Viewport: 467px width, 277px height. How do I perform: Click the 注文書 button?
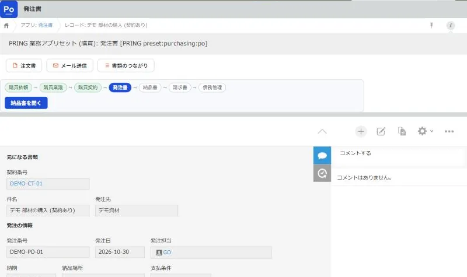(24, 65)
